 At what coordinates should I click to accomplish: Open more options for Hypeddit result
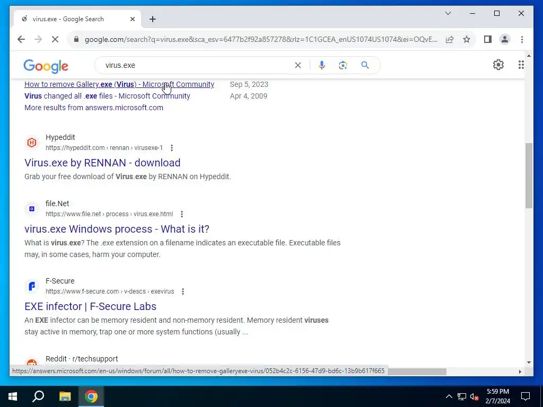[x=172, y=148]
